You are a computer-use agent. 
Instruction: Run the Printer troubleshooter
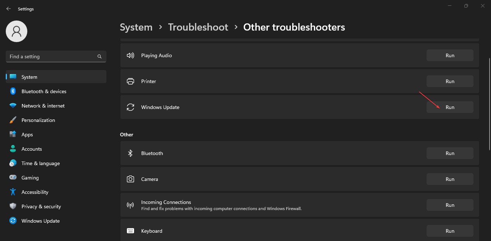450,81
